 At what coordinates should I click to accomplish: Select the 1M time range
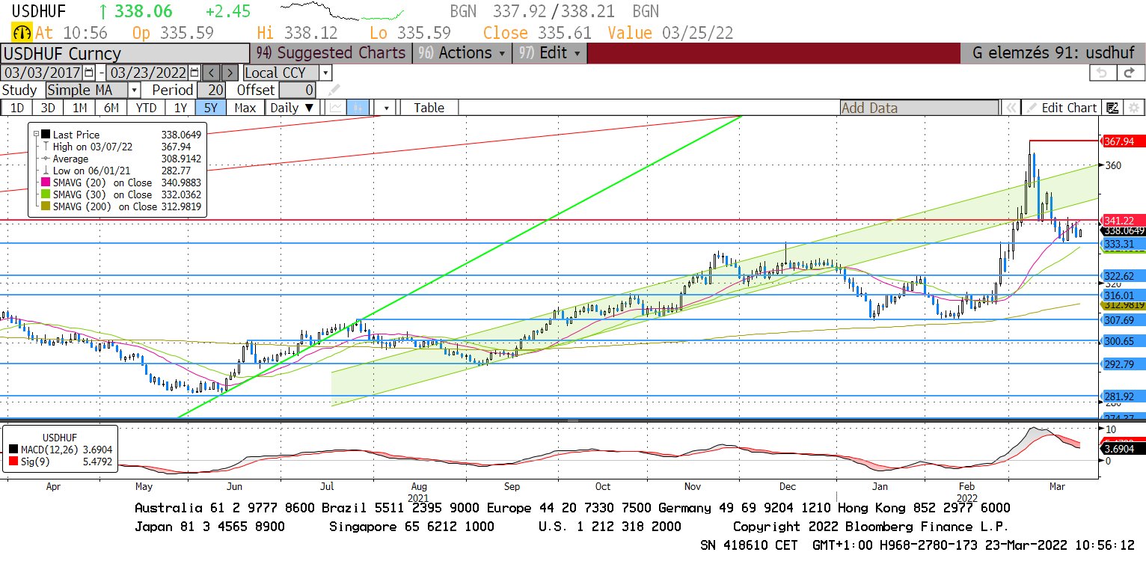79,108
